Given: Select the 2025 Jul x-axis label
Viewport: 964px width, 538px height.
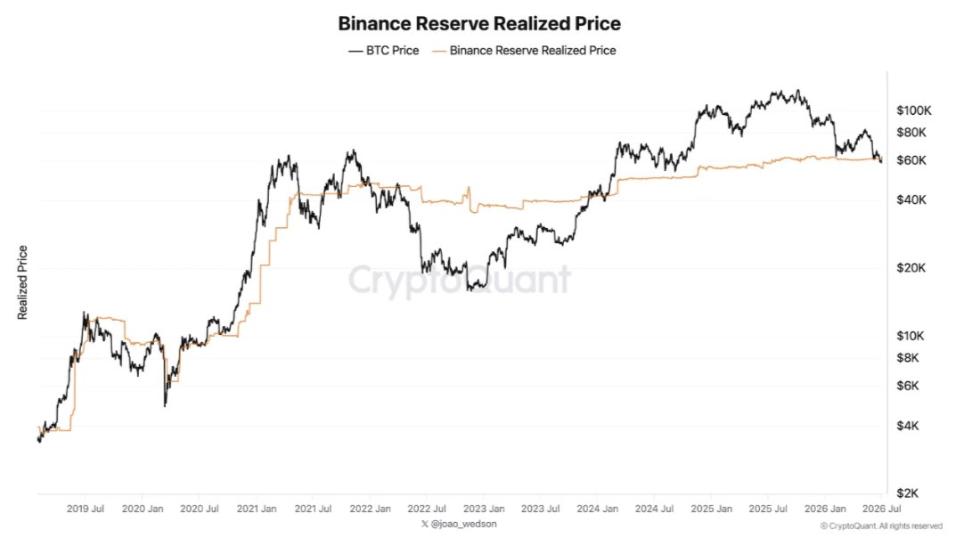Looking at the screenshot, I should click(768, 509).
